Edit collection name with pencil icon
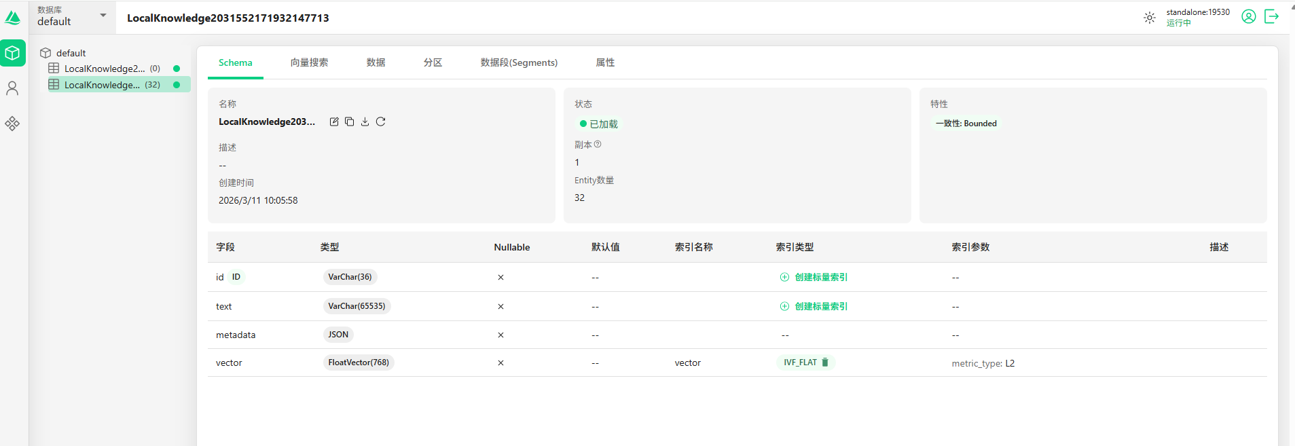Screen dimensions: 1295x446 [x=334, y=122]
